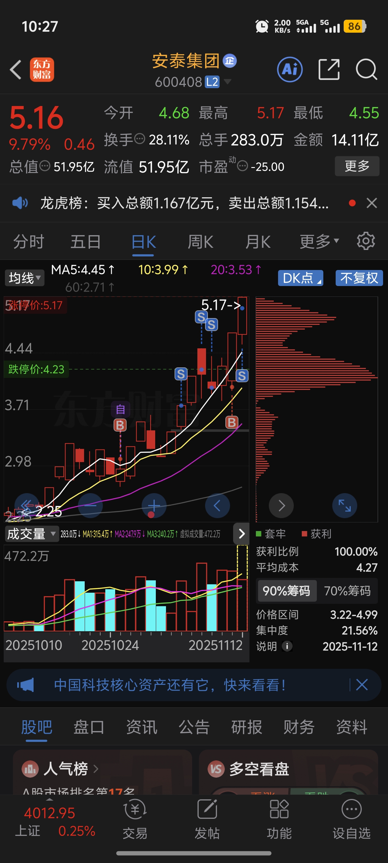Open 均线 indicator dropdown
388x863 pixels.
coord(24,278)
